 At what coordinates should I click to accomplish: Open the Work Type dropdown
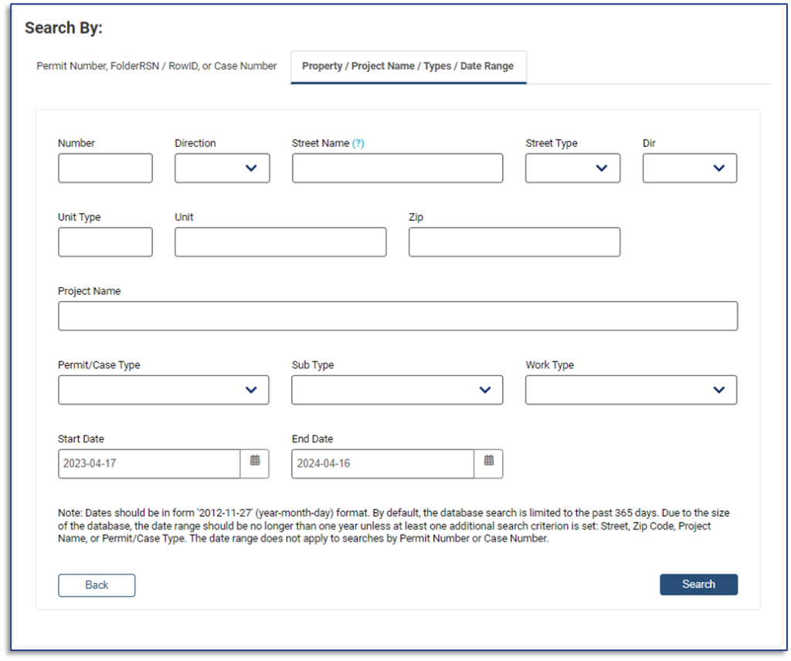tap(630, 390)
